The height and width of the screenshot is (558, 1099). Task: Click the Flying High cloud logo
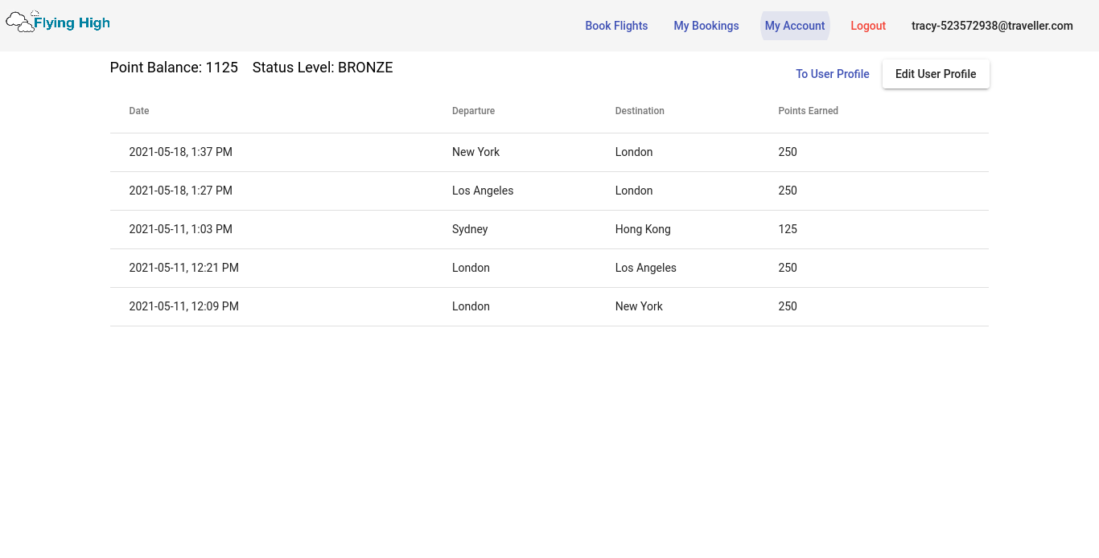click(x=58, y=23)
